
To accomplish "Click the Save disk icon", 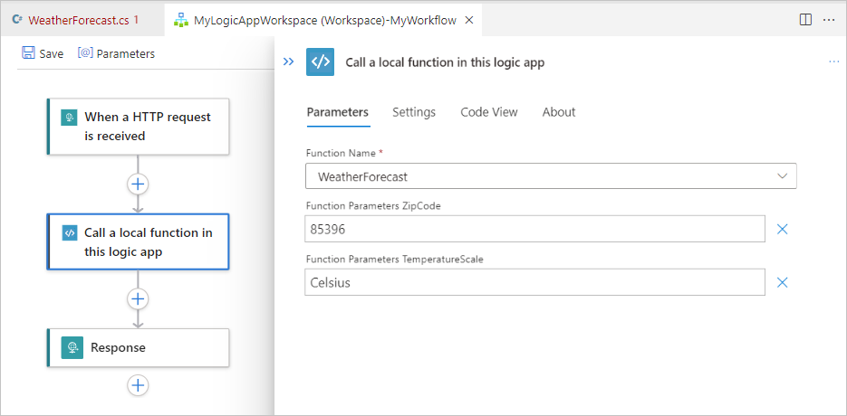I will (28, 53).
